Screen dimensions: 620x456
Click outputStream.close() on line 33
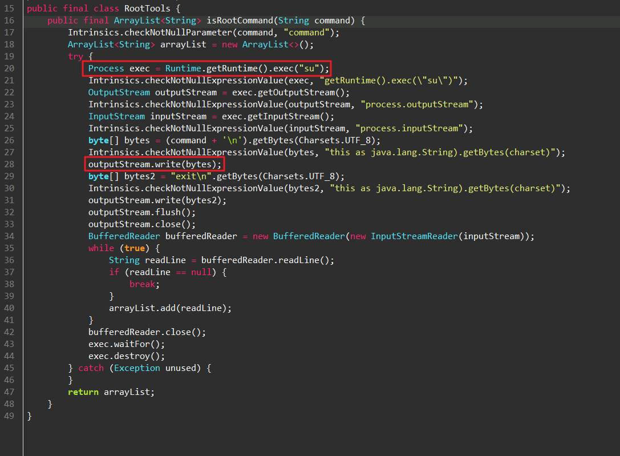140,224
